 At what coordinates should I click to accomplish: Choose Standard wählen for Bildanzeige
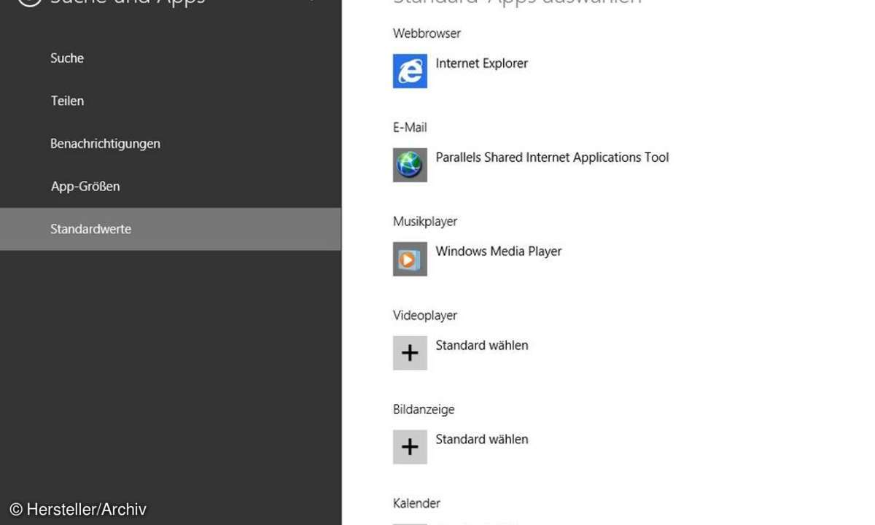(481, 440)
